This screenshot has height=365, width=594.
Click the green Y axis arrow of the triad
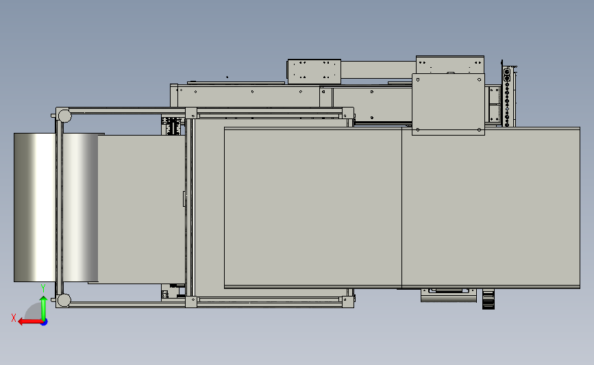[x=44, y=308]
